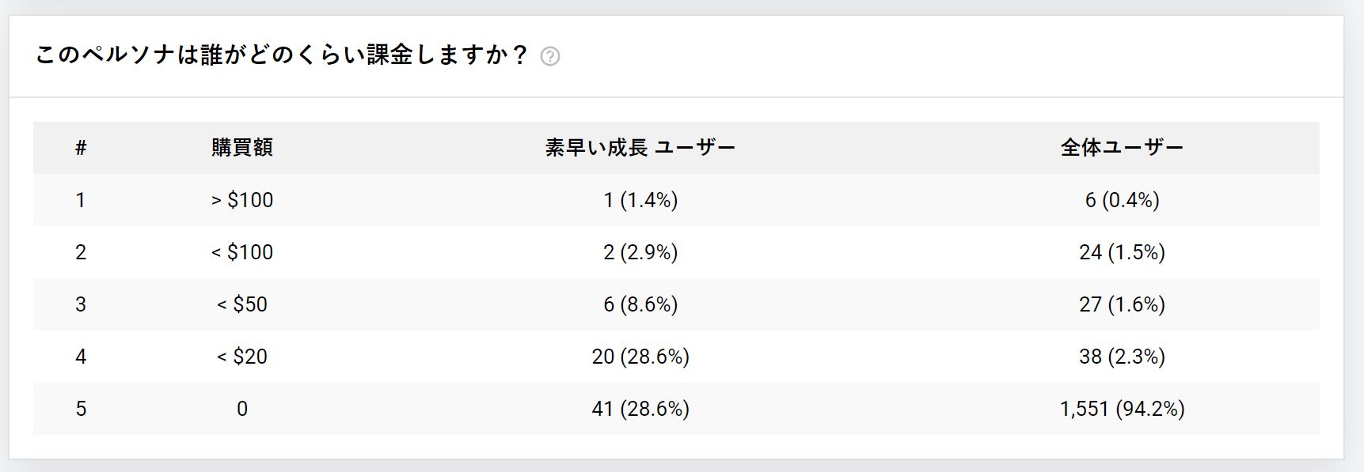Click the 27 (1.6%) cell

click(x=1122, y=304)
